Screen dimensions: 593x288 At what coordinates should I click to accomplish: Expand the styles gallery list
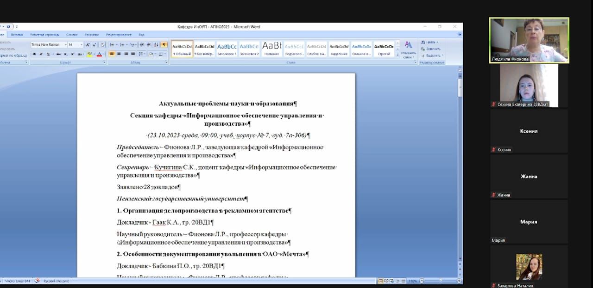click(x=397, y=55)
